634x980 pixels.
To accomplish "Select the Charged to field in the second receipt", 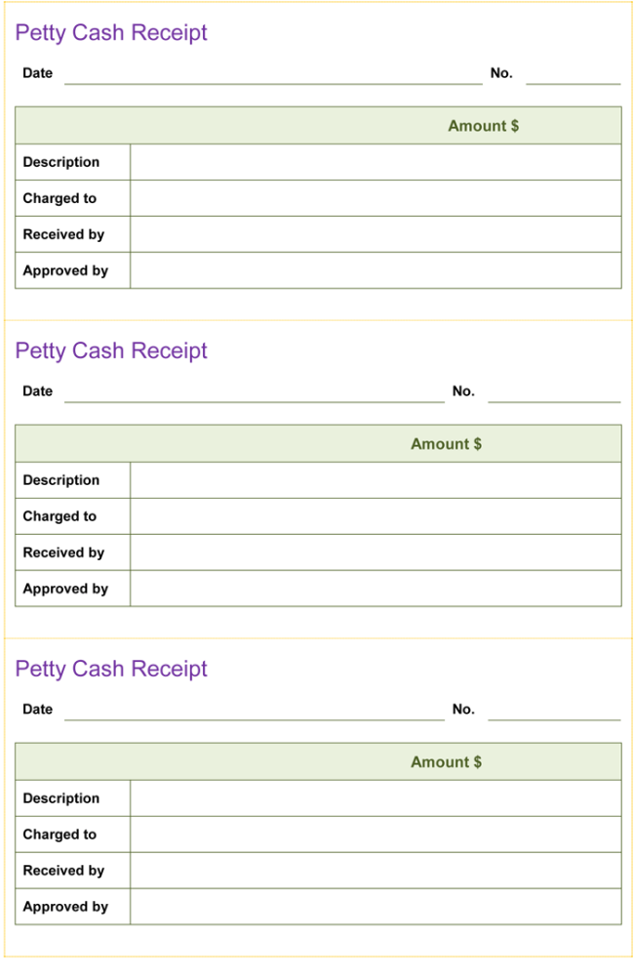I will click(376, 516).
